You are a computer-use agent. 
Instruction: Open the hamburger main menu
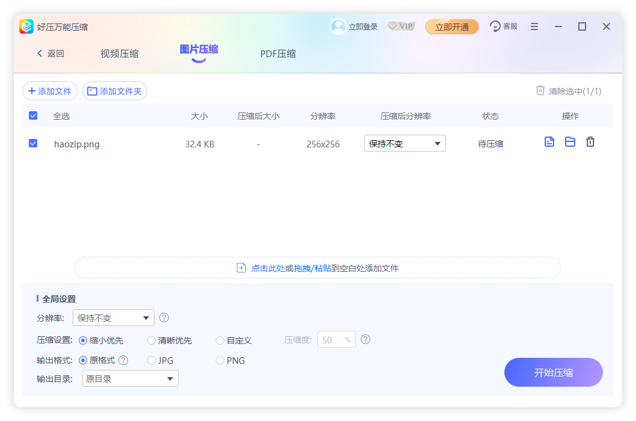point(534,26)
